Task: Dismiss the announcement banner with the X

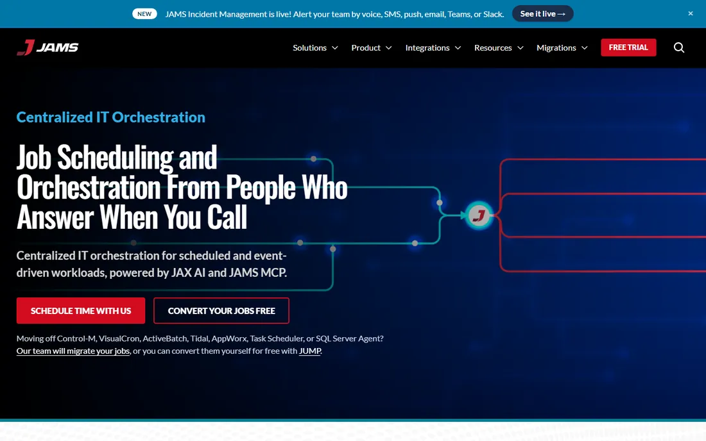Action: pyautogui.click(x=690, y=13)
